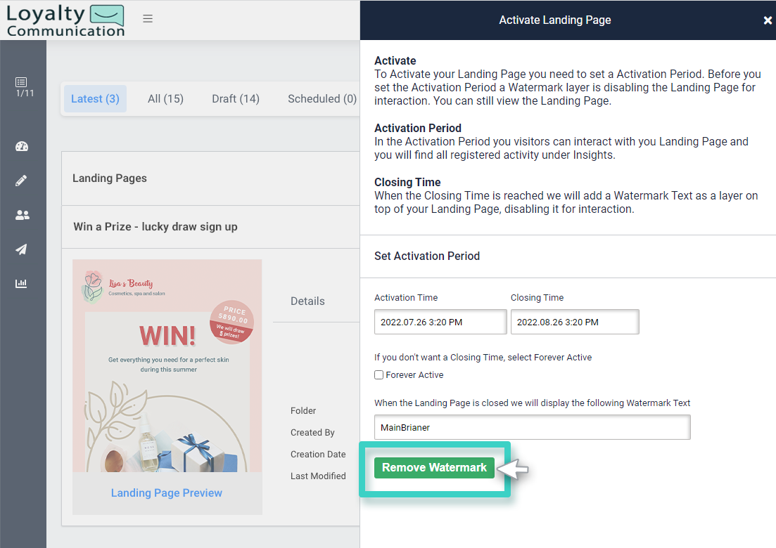The height and width of the screenshot is (548, 776).
Task: Select the MainBrianer watermark text field
Action: point(532,427)
